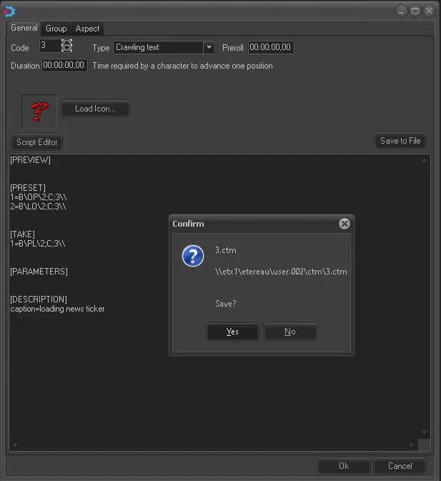
Task: Click the Preroll timecode field
Action: point(271,47)
